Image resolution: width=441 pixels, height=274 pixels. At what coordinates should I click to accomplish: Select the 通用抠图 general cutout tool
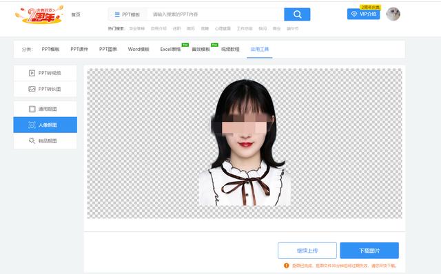click(x=45, y=109)
